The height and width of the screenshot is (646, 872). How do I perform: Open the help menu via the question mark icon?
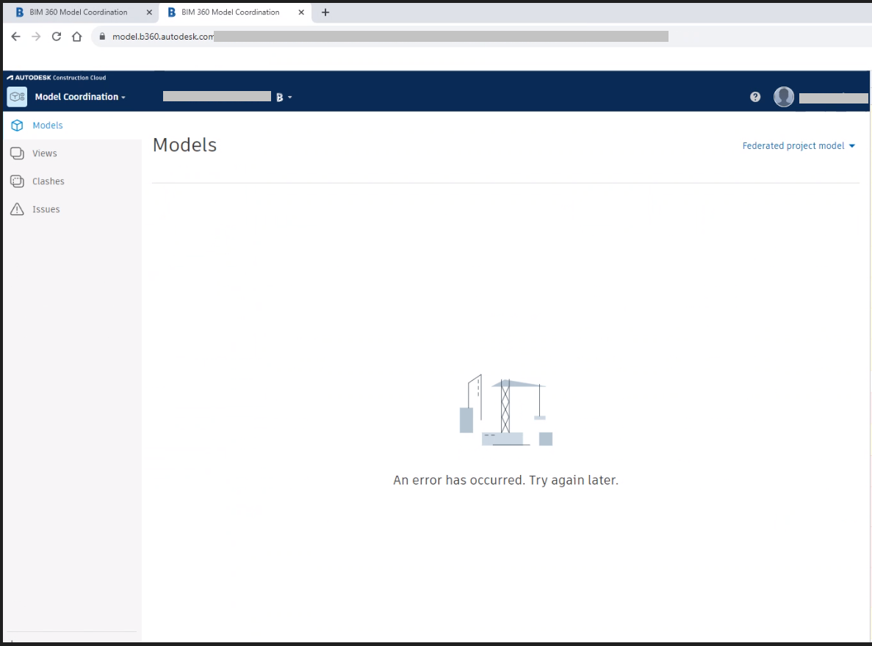tap(754, 96)
